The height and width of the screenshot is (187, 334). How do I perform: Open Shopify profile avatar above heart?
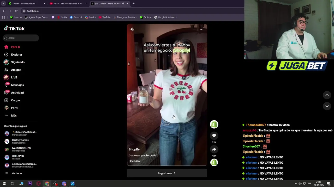pos(214,124)
